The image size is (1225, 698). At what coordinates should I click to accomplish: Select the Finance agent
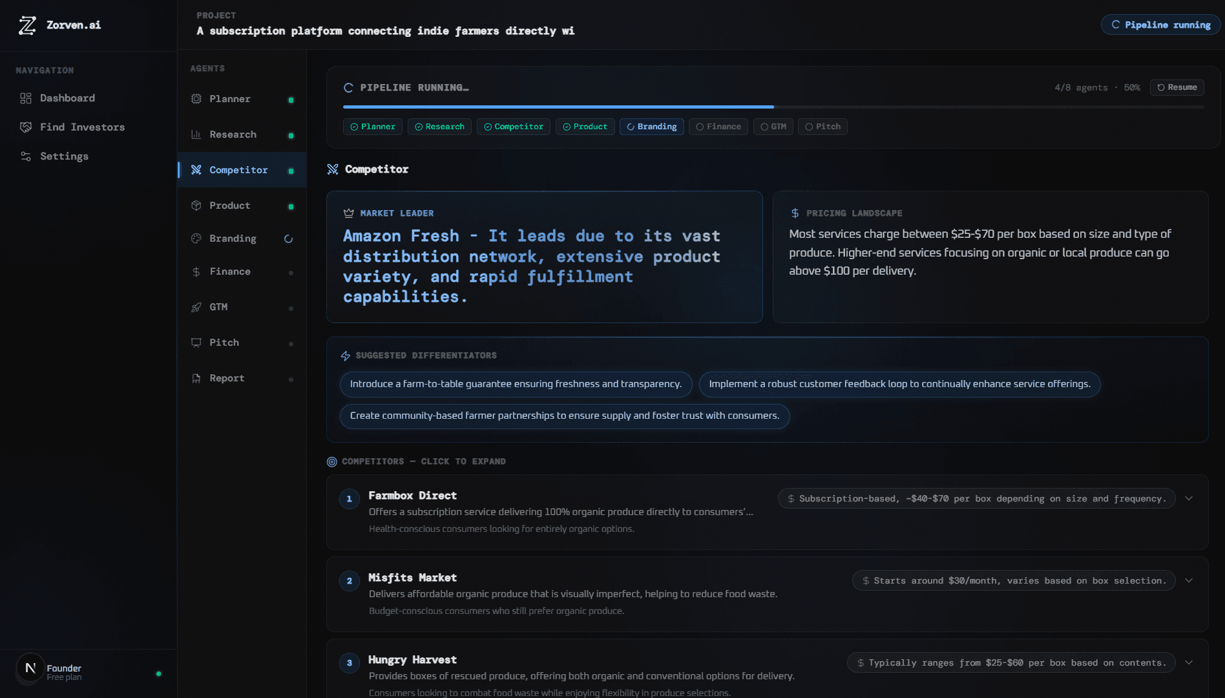click(x=242, y=271)
